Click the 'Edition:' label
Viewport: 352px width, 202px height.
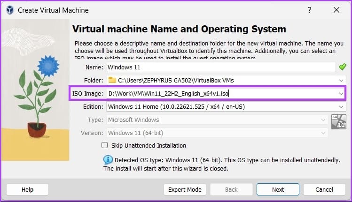point(93,106)
